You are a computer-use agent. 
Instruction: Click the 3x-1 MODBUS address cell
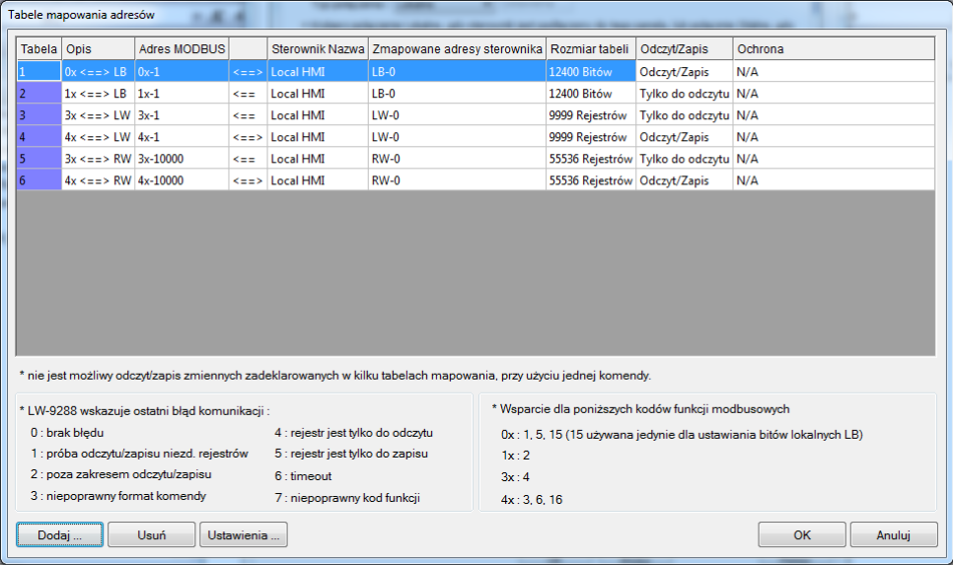[x=182, y=115]
